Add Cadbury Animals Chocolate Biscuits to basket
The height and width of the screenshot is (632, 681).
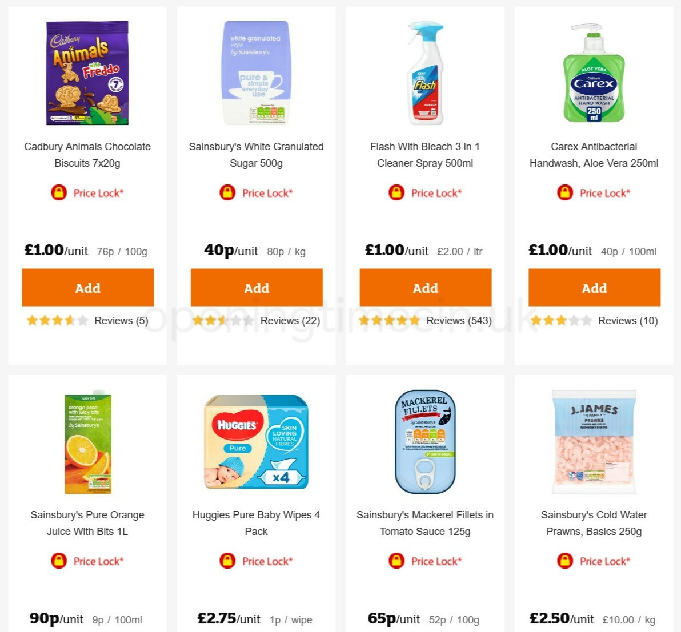87,288
